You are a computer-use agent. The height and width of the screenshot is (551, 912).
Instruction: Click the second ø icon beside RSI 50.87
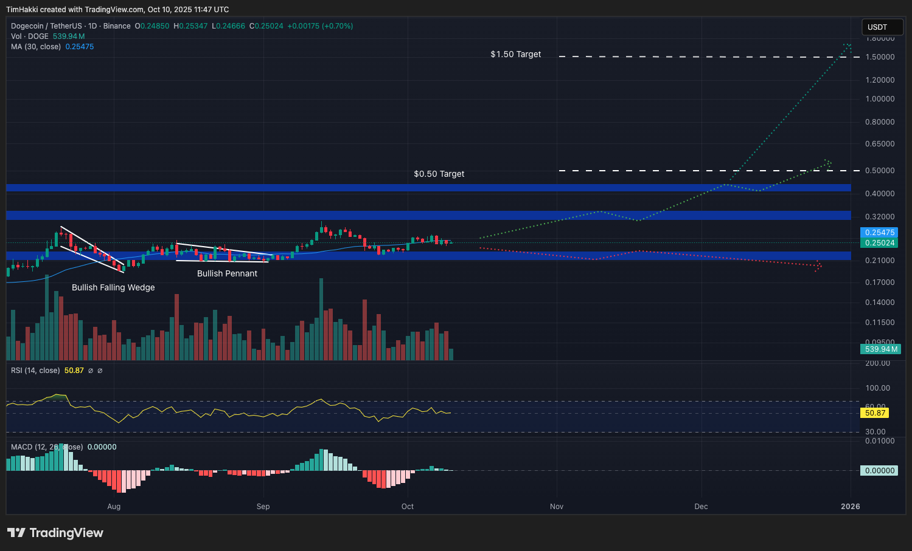[x=99, y=370]
